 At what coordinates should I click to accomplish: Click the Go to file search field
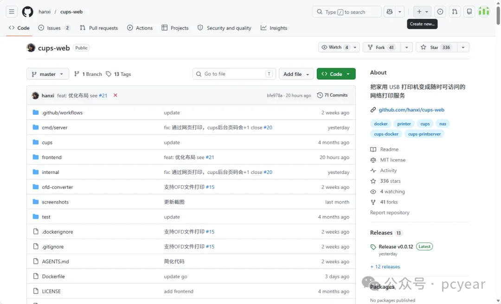point(234,74)
